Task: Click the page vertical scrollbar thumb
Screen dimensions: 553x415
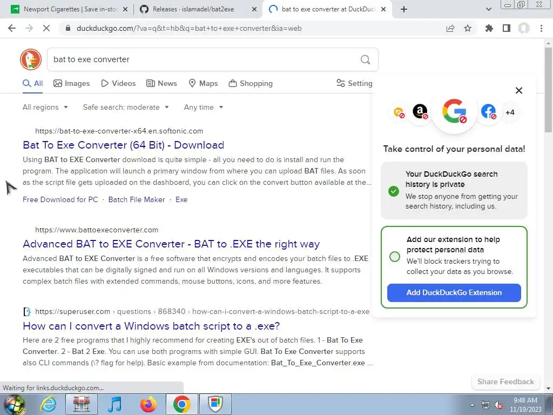Action: pyautogui.click(x=548, y=90)
